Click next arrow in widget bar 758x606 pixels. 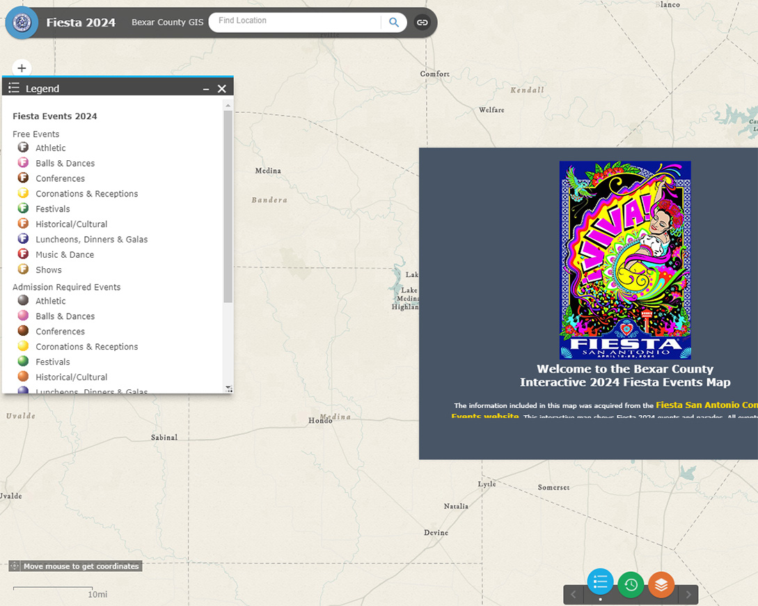688,594
